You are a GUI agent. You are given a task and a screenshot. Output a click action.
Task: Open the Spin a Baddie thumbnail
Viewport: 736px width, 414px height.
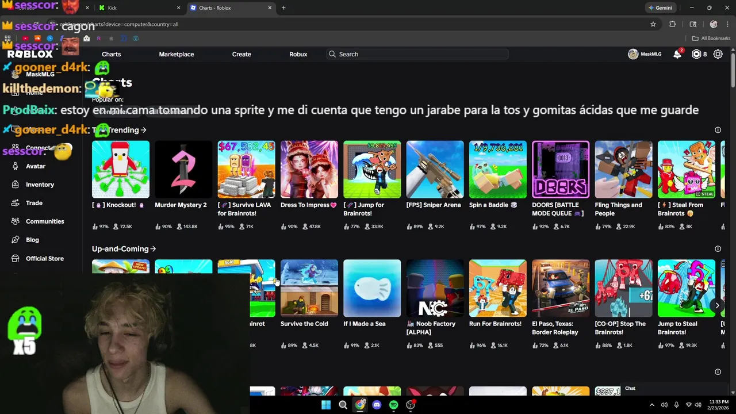coord(498,170)
